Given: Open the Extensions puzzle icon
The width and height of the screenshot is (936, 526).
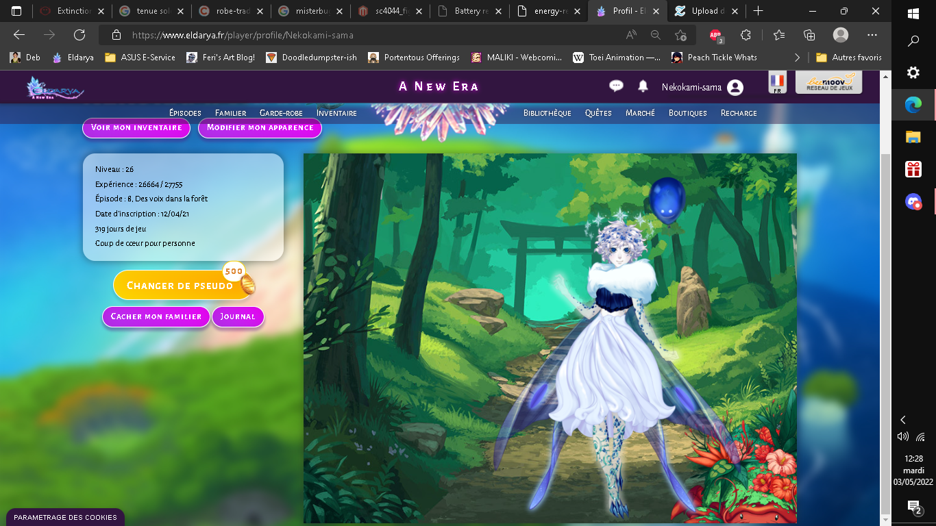Looking at the screenshot, I should pyautogui.click(x=746, y=35).
